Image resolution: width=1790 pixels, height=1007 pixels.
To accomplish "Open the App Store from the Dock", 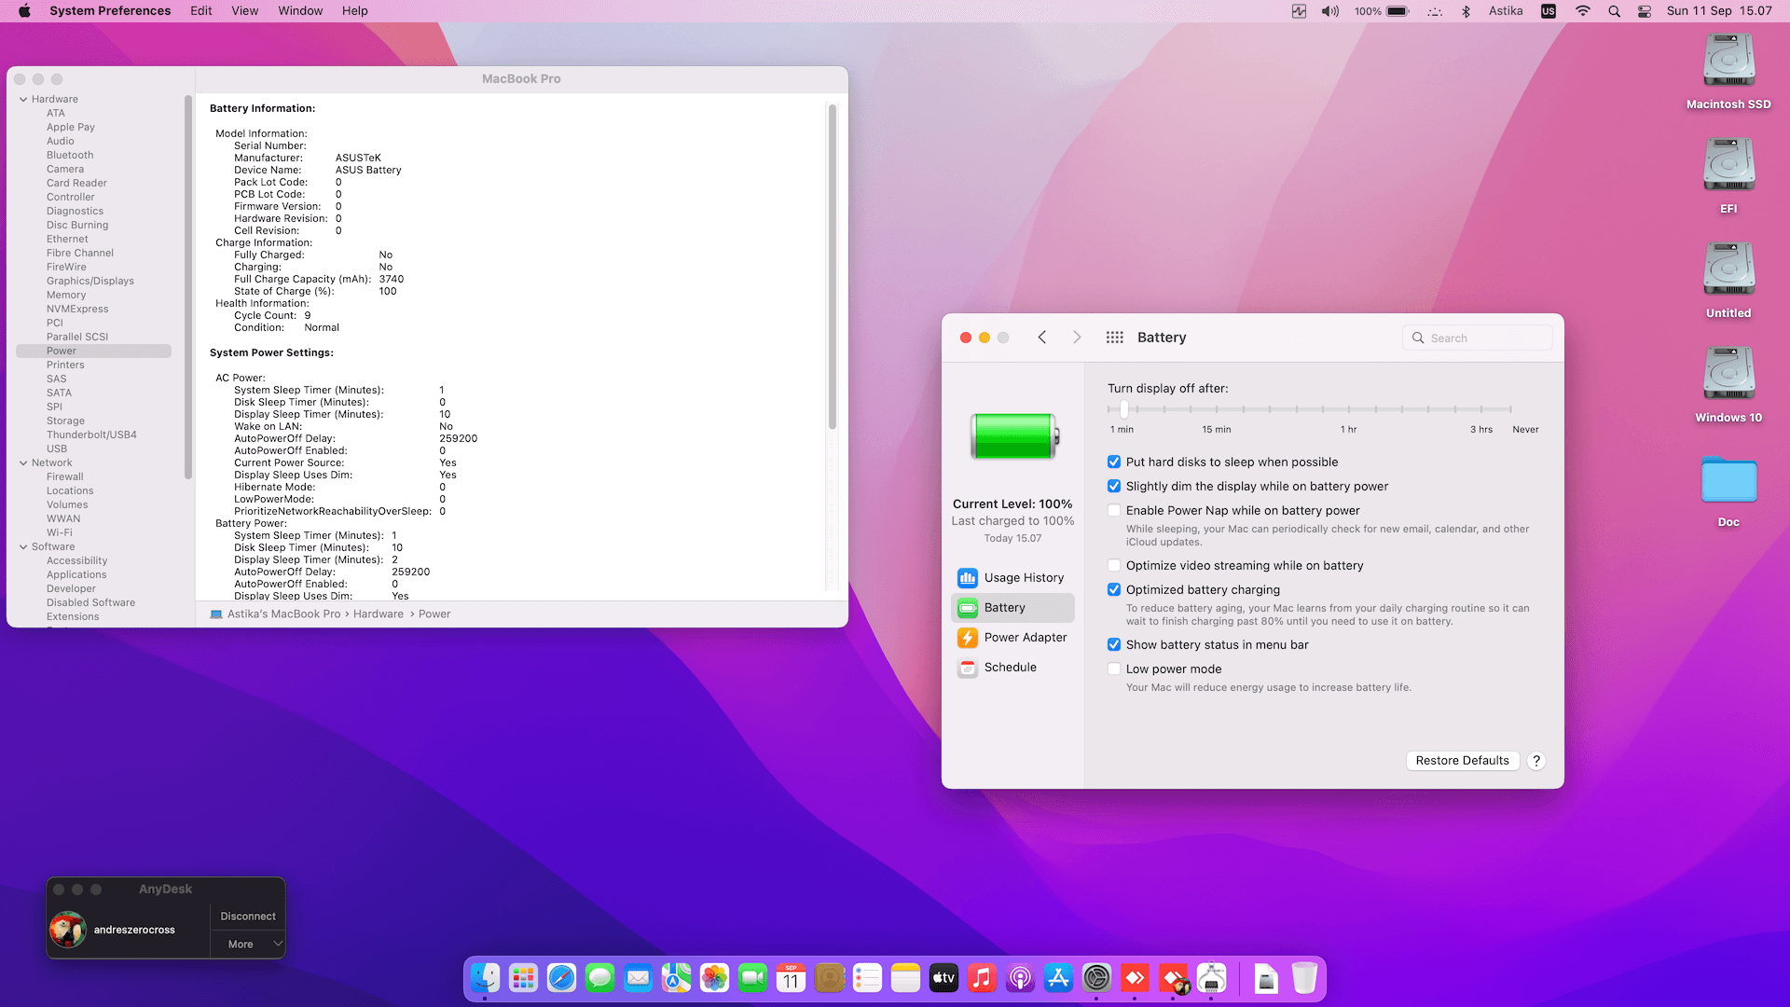I will point(1058,978).
